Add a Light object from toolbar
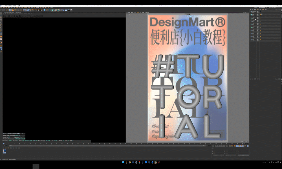 point(71,10)
